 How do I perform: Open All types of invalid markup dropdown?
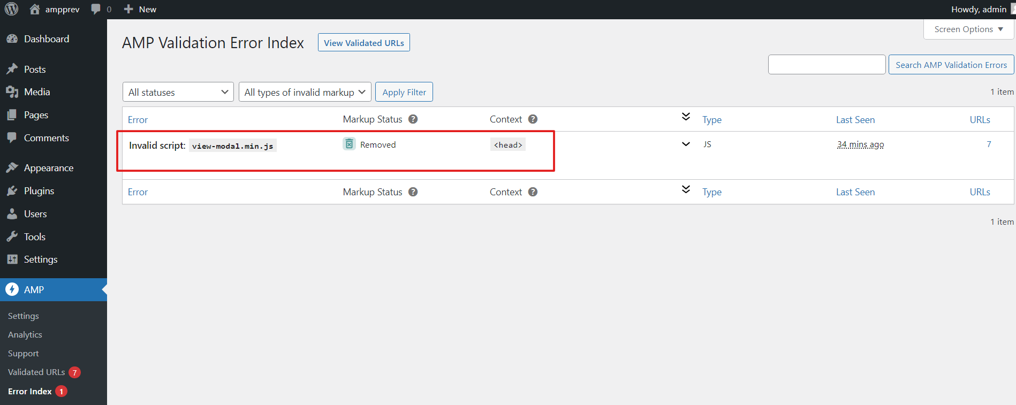(305, 92)
